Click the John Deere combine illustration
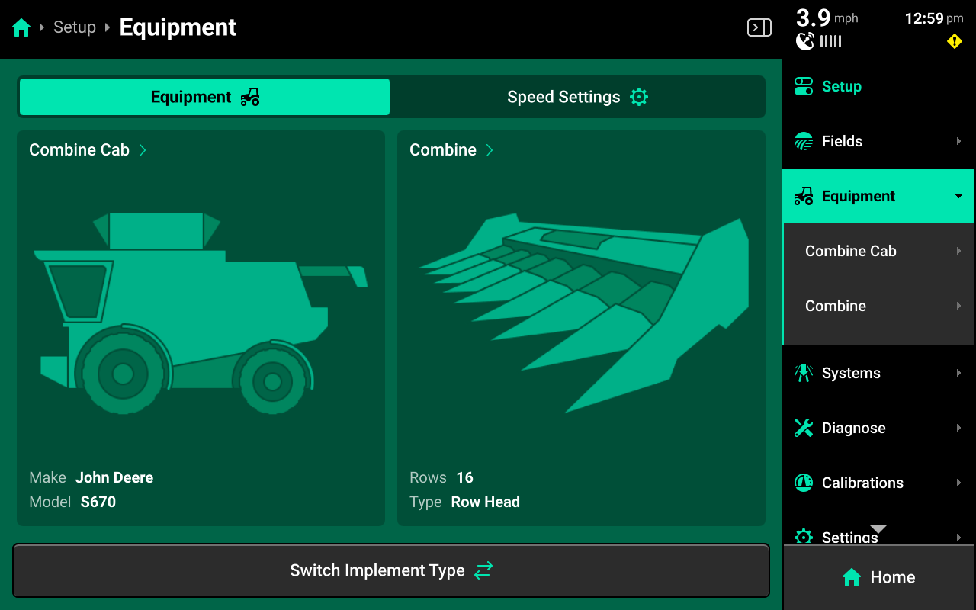 click(x=200, y=313)
